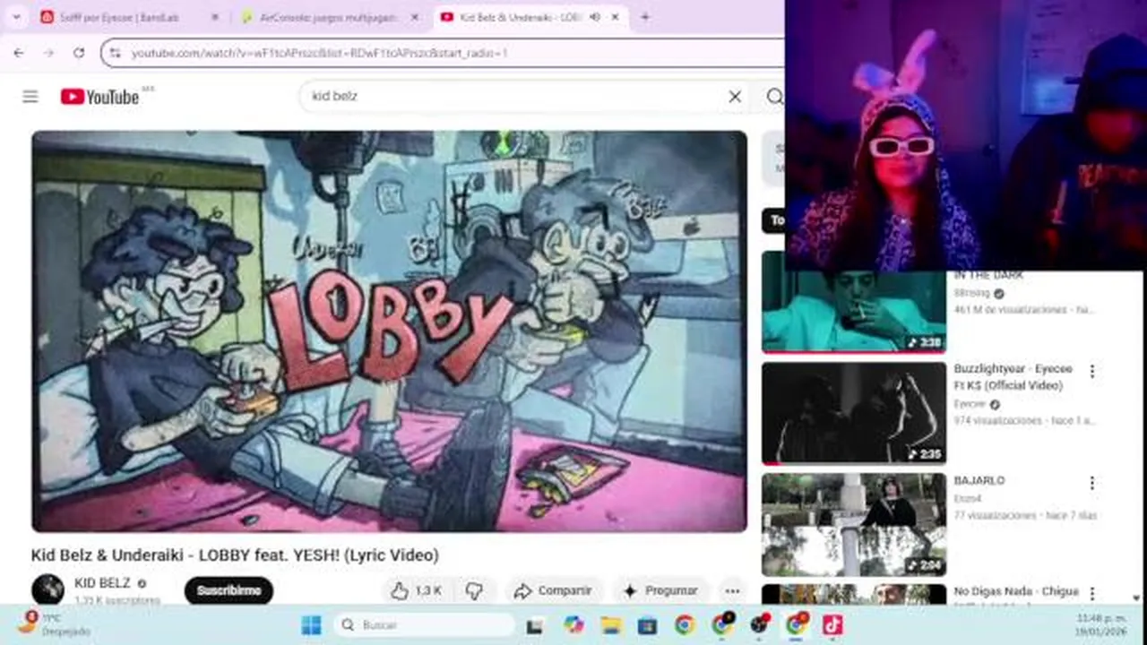Open options menu for No Digas Nada video

(1091, 593)
